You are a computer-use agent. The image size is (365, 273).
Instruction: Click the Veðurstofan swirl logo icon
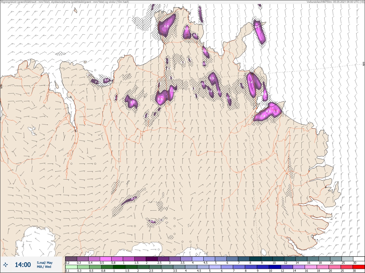(x=5, y=265)
